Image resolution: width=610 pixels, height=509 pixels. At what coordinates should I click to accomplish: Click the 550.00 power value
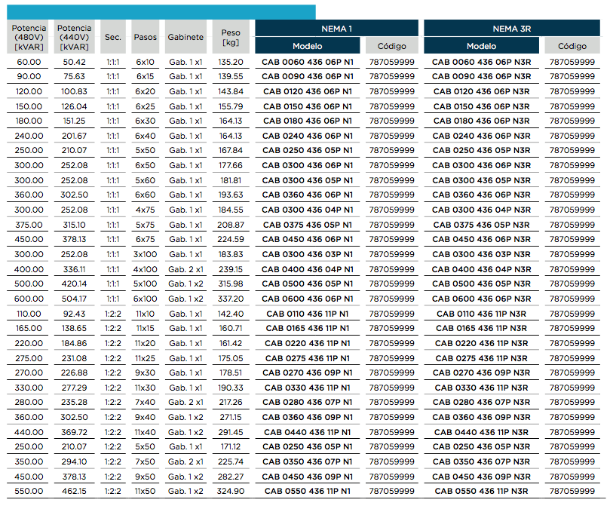coord(29,491)
